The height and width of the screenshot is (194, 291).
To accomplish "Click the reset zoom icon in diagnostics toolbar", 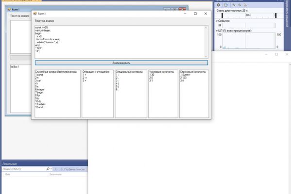I will 245,5.
